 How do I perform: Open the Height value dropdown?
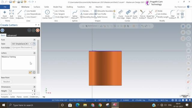click(x=32, y=91)
